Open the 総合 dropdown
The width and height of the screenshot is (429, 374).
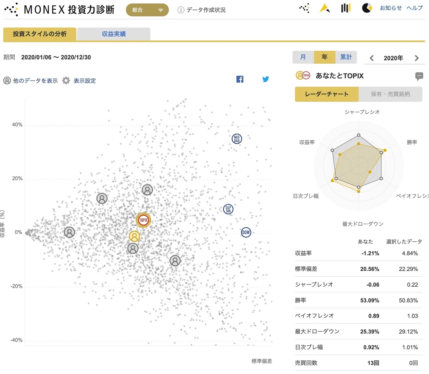click(147, 10)
